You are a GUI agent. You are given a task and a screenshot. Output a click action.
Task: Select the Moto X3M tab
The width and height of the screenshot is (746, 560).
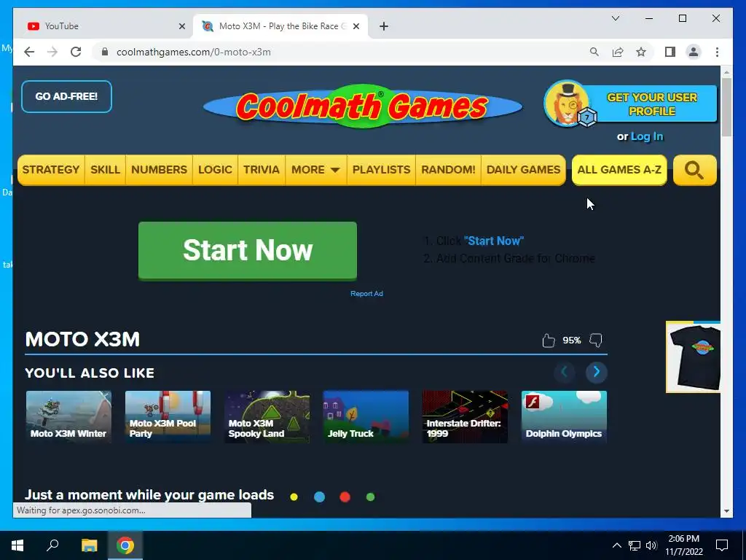pyautogui.click(x=280, y=26)
